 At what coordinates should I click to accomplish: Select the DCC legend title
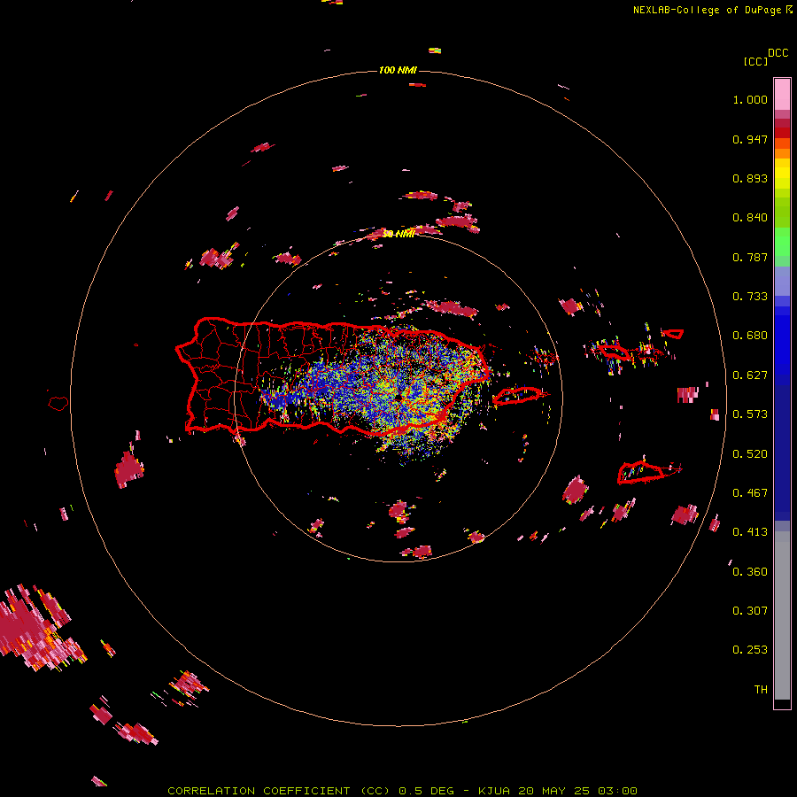pyautogui.click(x=778, y=53)
